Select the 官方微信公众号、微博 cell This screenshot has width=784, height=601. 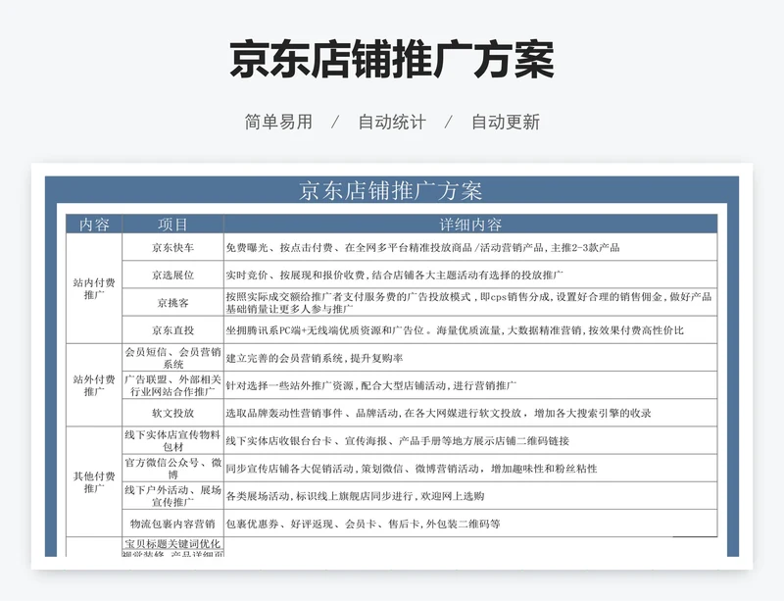(173, 469)
